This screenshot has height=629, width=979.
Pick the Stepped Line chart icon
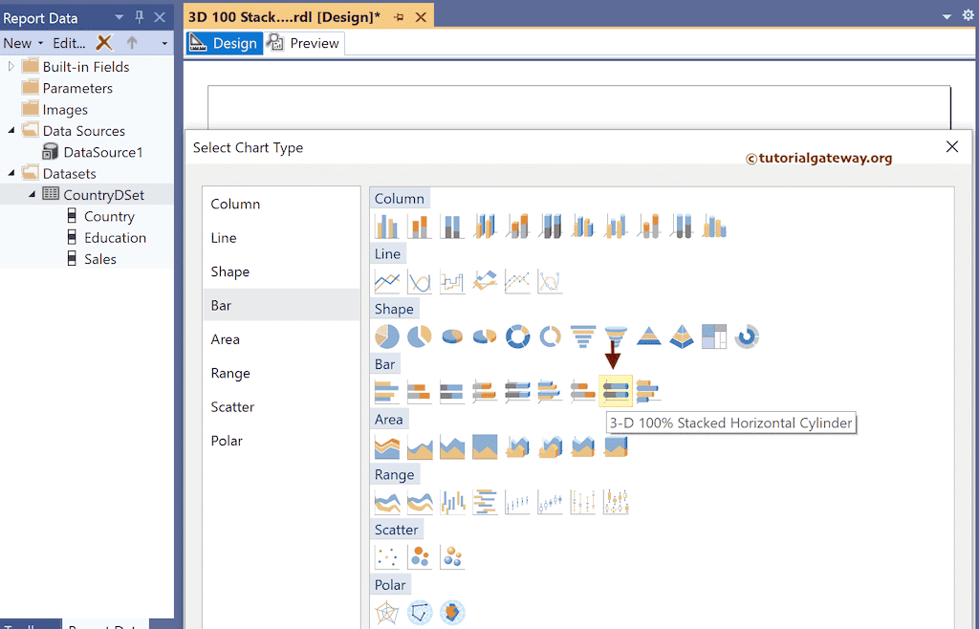click(x=452, y=281)
